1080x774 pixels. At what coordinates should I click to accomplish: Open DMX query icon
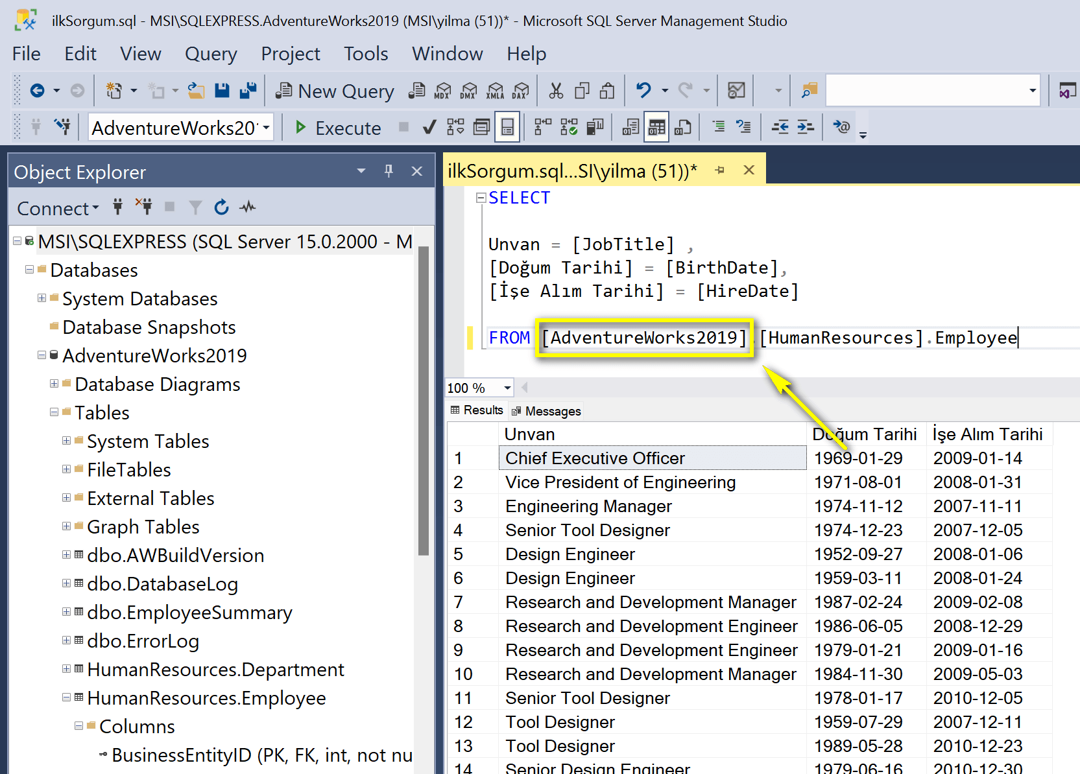(x=469, y=91)
